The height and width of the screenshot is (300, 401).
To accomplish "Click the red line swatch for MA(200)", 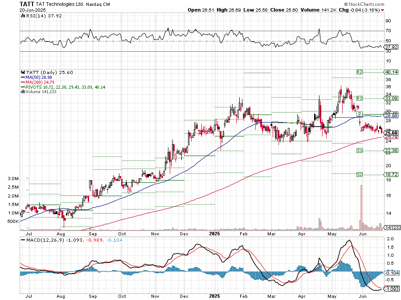I will (x=23, y=82).
